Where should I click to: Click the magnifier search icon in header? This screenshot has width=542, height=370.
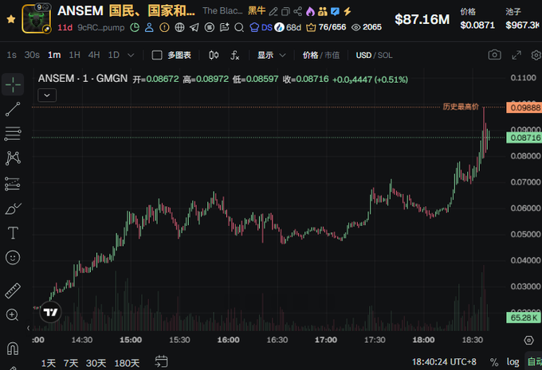coord(239,27)
